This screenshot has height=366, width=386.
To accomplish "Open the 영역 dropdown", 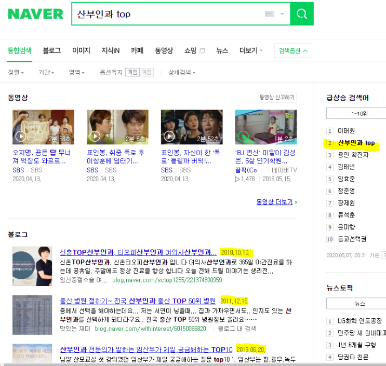I will click(76, 72).
